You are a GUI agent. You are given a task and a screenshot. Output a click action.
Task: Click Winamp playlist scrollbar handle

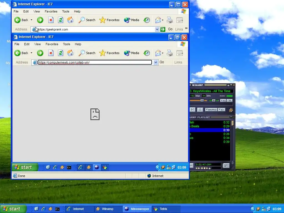pyautogui.click(x=233, y=123)
